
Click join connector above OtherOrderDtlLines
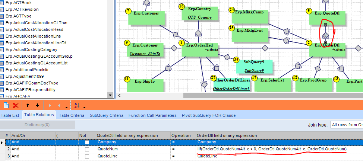(x=216, y=68)
